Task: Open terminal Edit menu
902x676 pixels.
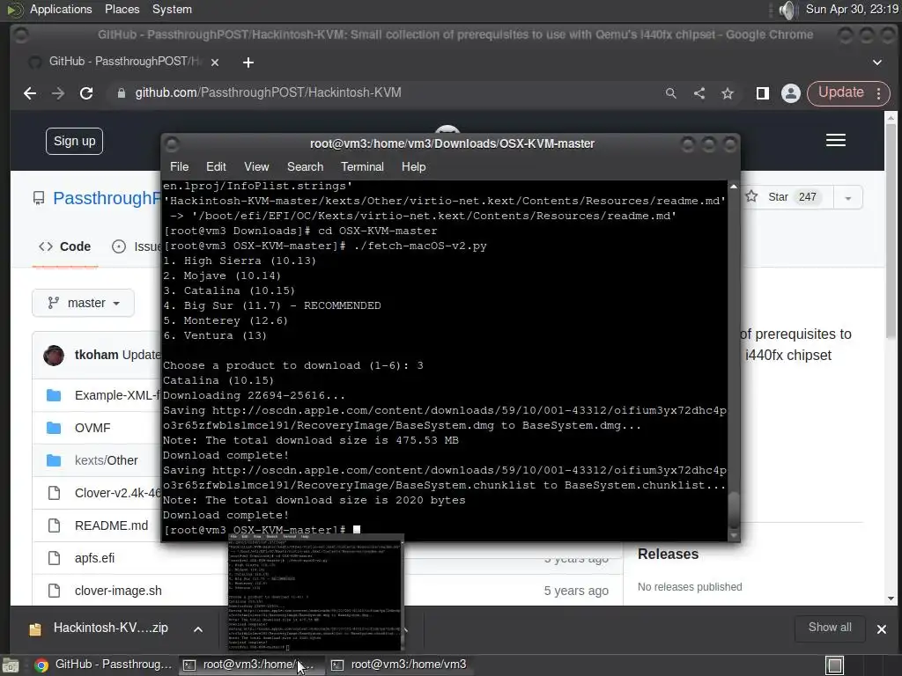Action: (216, 166)
